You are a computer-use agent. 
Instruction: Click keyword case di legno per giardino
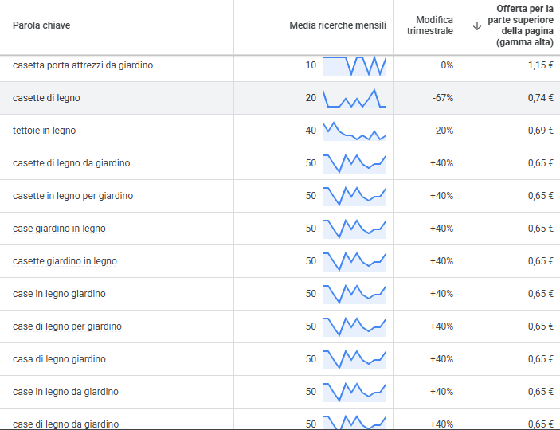pos(67,326)
